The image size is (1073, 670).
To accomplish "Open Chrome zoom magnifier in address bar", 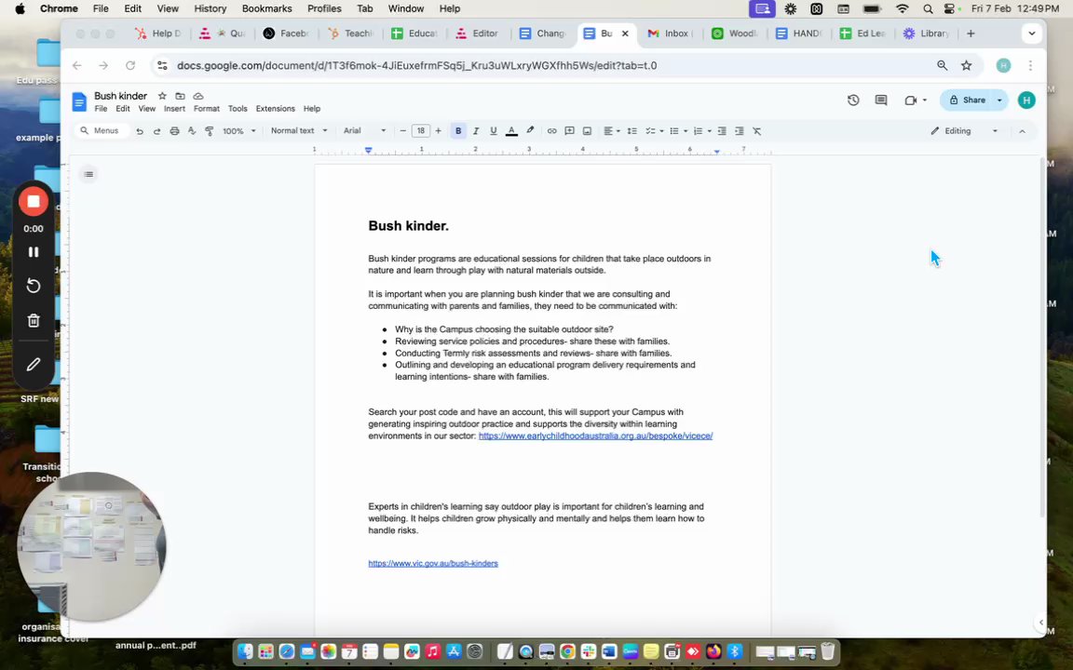I will point(943,66).
